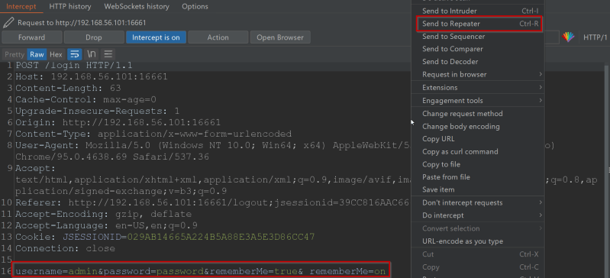Select Save item in the context menu

coord(478,189)
